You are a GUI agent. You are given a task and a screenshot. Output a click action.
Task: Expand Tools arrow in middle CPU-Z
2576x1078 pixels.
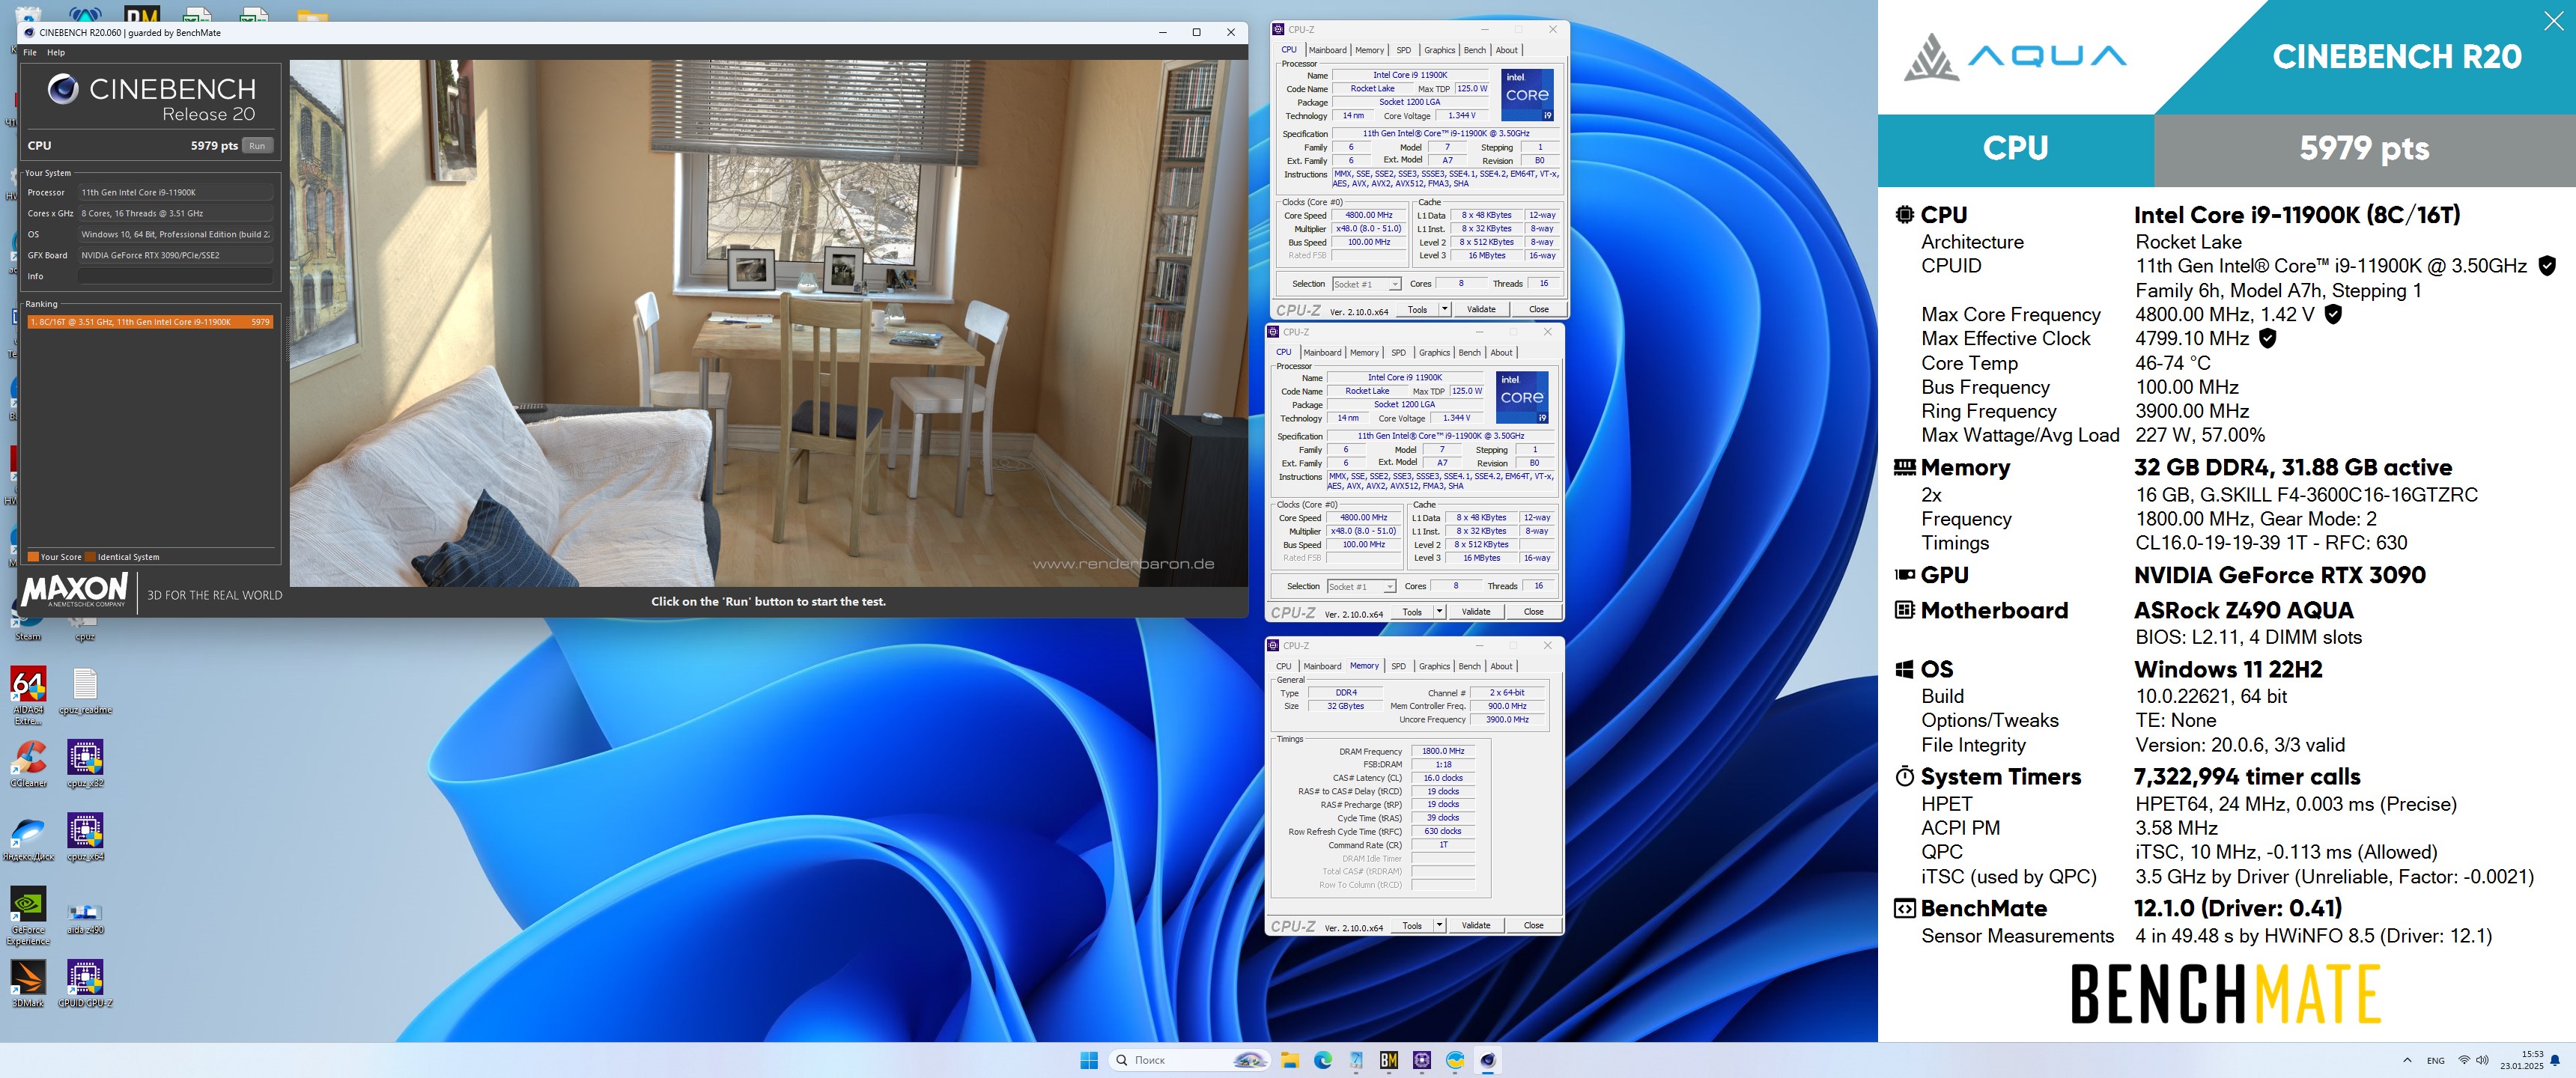pyautogui.click(x=1439, y=612)
